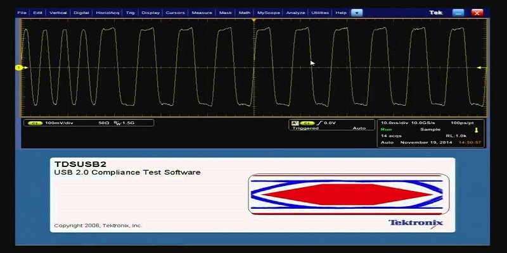Open the Help menu

341,13
